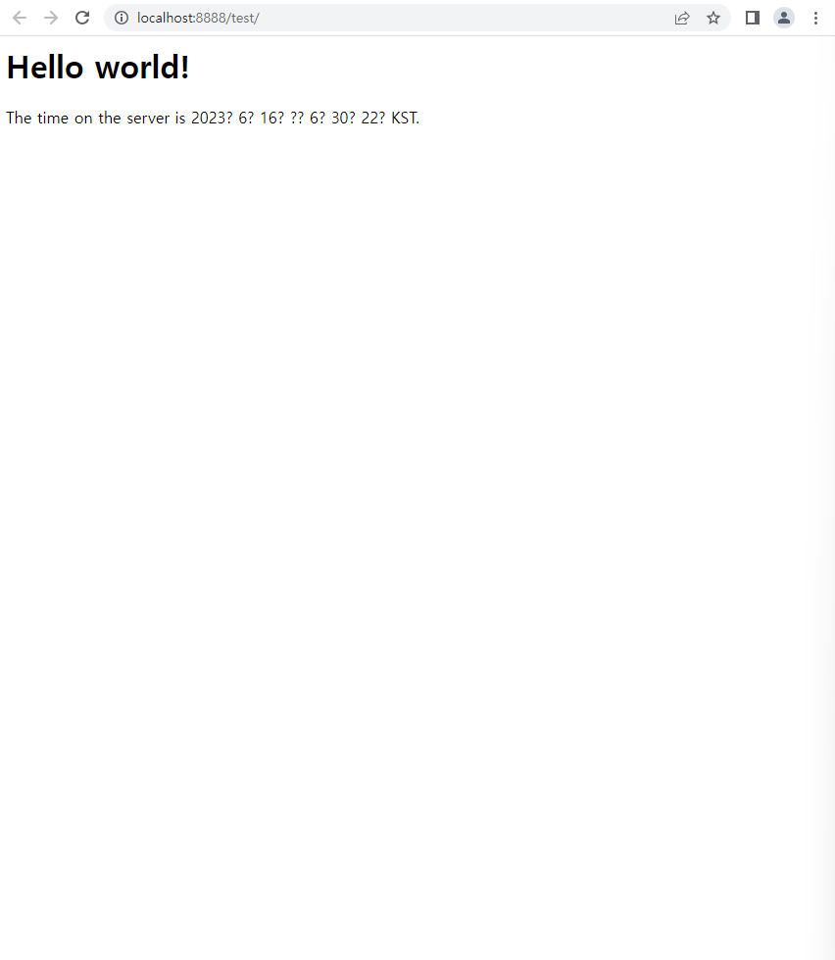Open the browser side panel

(753, 18)
